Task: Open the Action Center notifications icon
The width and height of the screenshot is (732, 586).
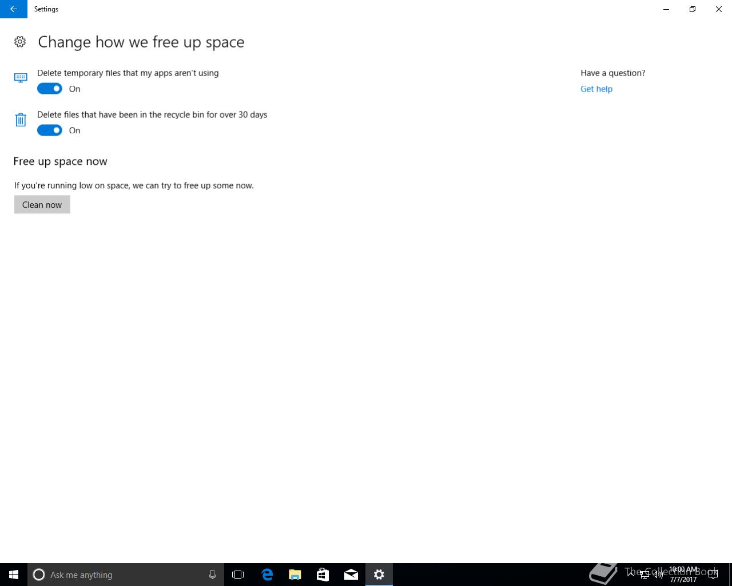Action: point(713,575)
